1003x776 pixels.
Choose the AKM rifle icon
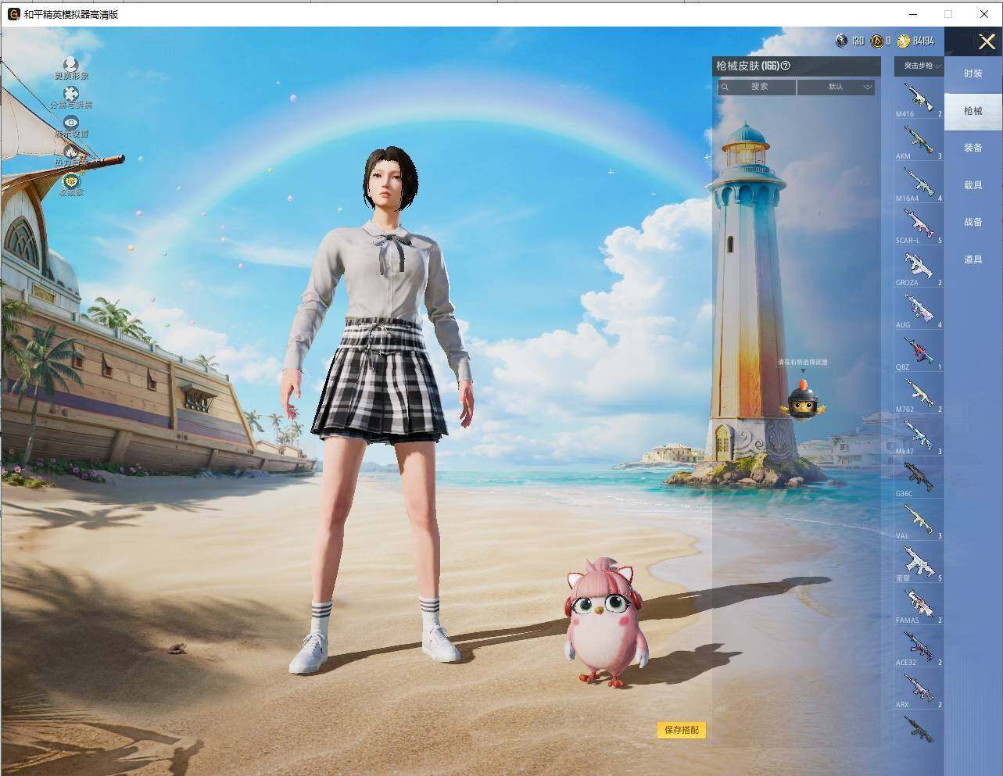point(919,141)
